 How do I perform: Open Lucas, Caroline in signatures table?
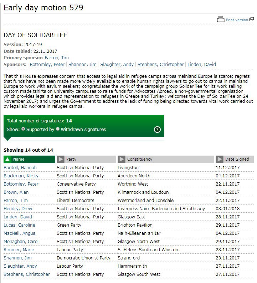pos(19,225)
